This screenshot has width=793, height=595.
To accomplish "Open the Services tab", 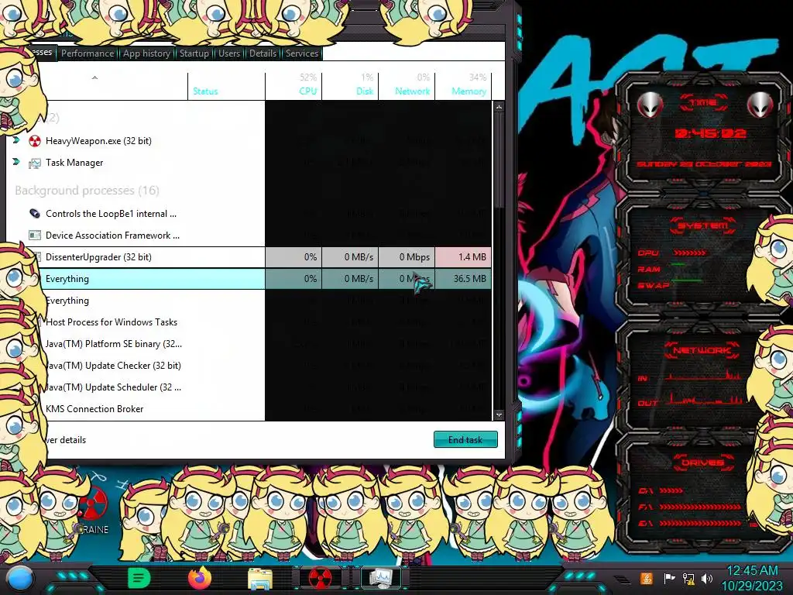I will 302,53.
